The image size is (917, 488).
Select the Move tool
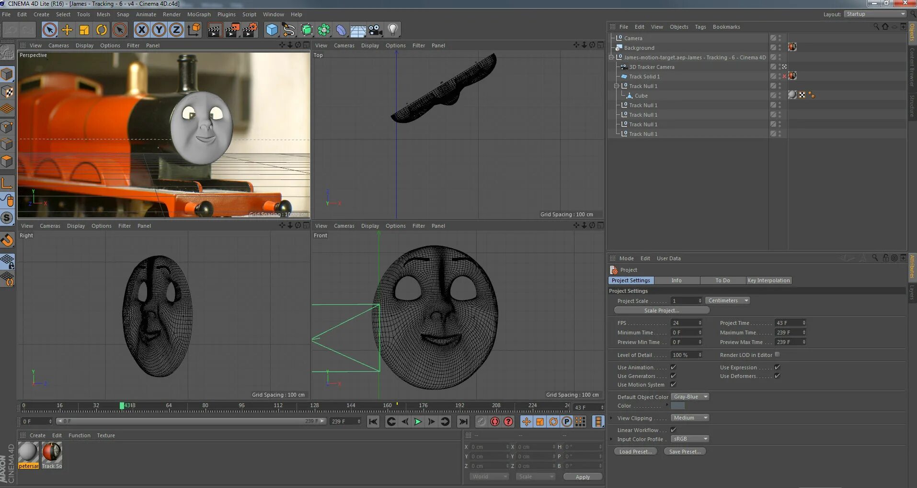pos(67,30)
